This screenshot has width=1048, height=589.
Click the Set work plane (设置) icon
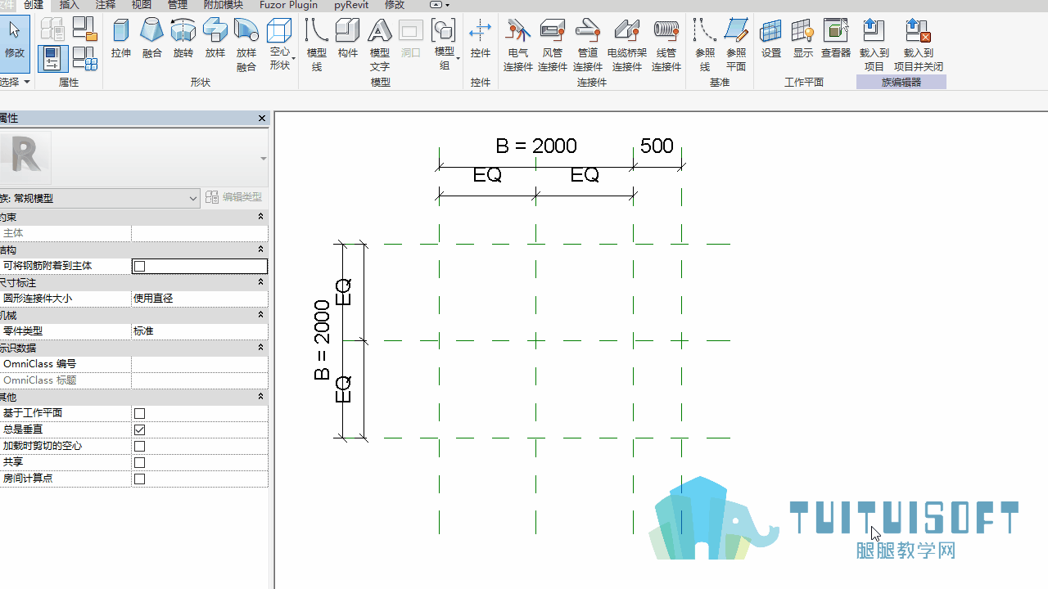[x=770, y=39]
